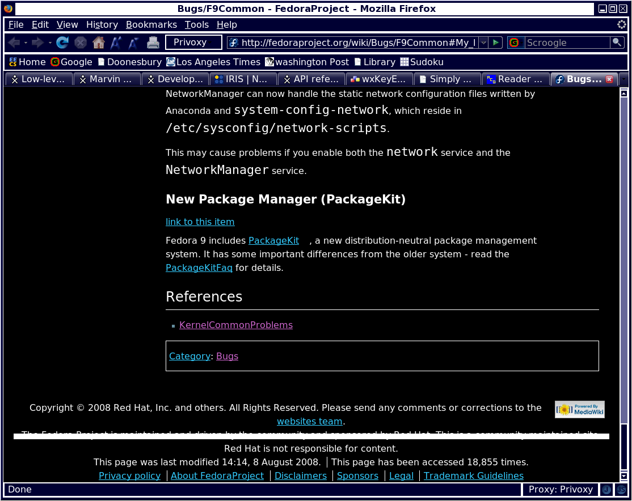Print the page with printer icon
This screenshot has height=501, width=632.
pyautogui.click(x=153, y=43)
